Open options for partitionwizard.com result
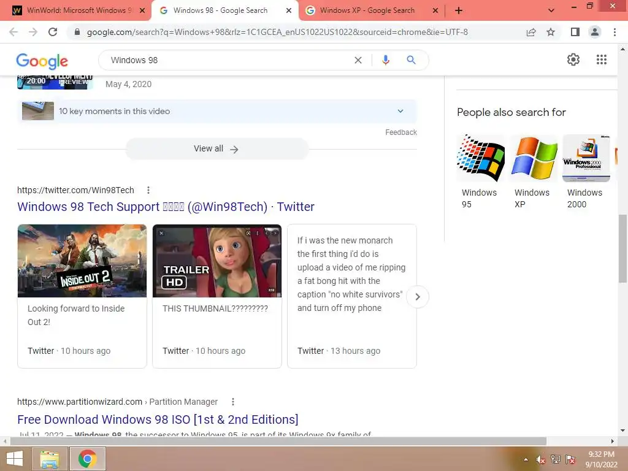 (x=232, y=402)
